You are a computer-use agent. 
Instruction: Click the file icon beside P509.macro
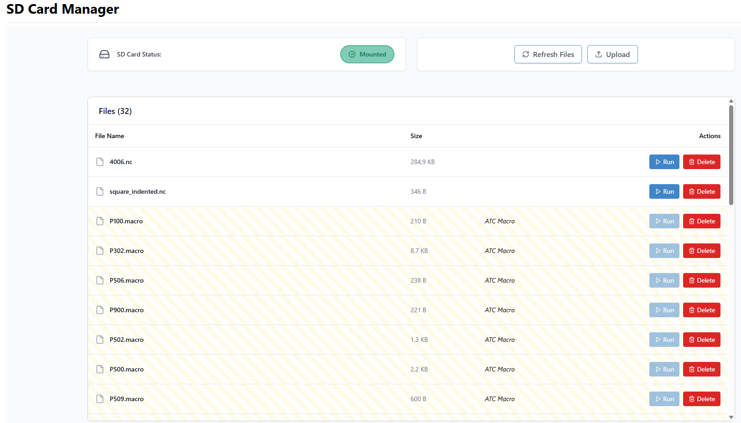pyautogui.click(x=100, y=399)
